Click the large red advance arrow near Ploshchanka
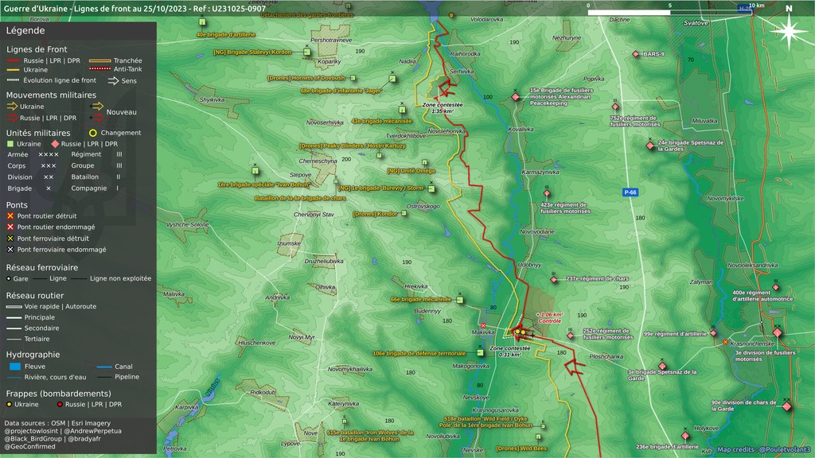The image size is (815, 458). (x=575, y=366)
